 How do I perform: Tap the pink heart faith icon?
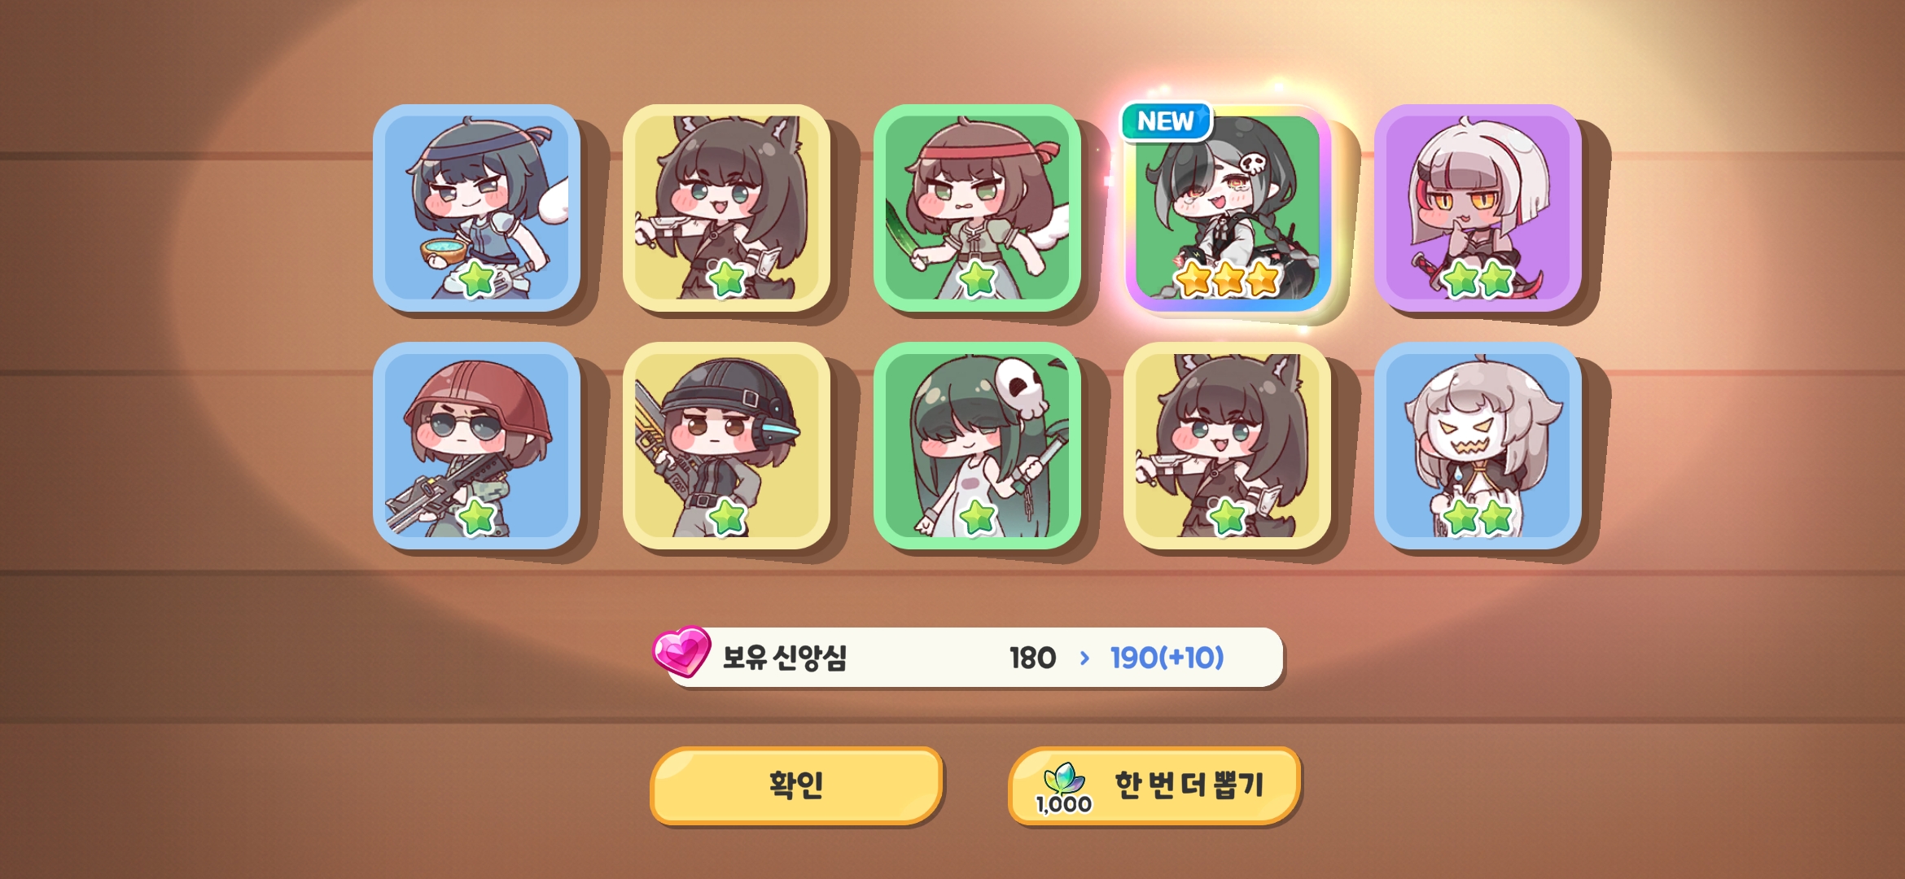[681, 651]
